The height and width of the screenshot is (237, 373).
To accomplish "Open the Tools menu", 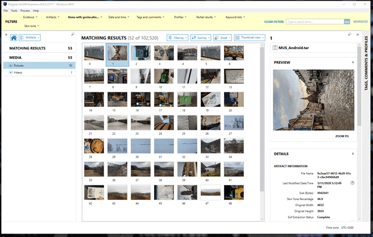I will coord(14,11).
